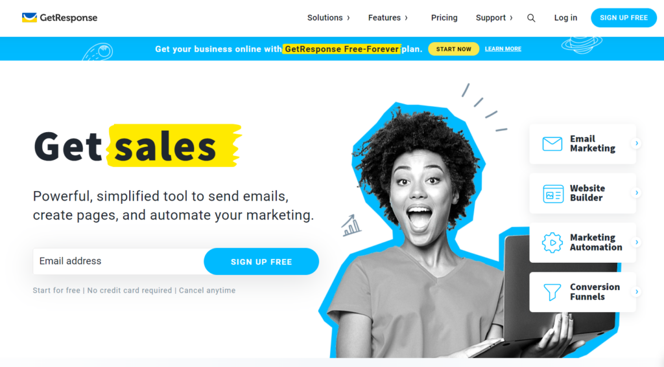The image size is (664, 367).
Task: Click the Marketing Automation gear icon
Action: click(x=552, y=243)
